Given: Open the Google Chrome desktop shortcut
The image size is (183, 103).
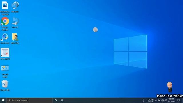Looking at the screenshot, I should [5, 24].
